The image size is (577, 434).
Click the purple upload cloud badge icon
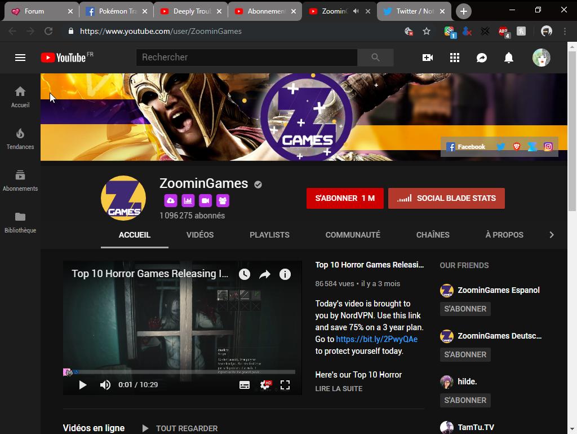[x=170, y=200]
